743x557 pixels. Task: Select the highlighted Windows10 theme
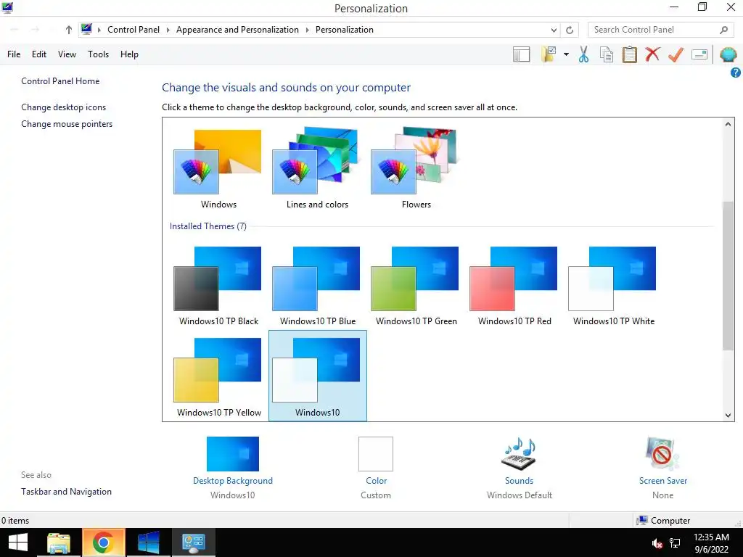[318, 376]
